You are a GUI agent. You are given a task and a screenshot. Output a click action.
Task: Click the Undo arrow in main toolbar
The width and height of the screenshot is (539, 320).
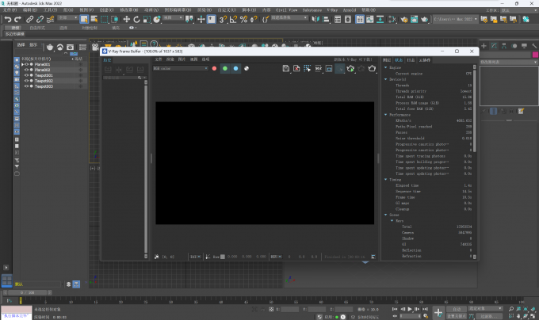coord(7,18)
